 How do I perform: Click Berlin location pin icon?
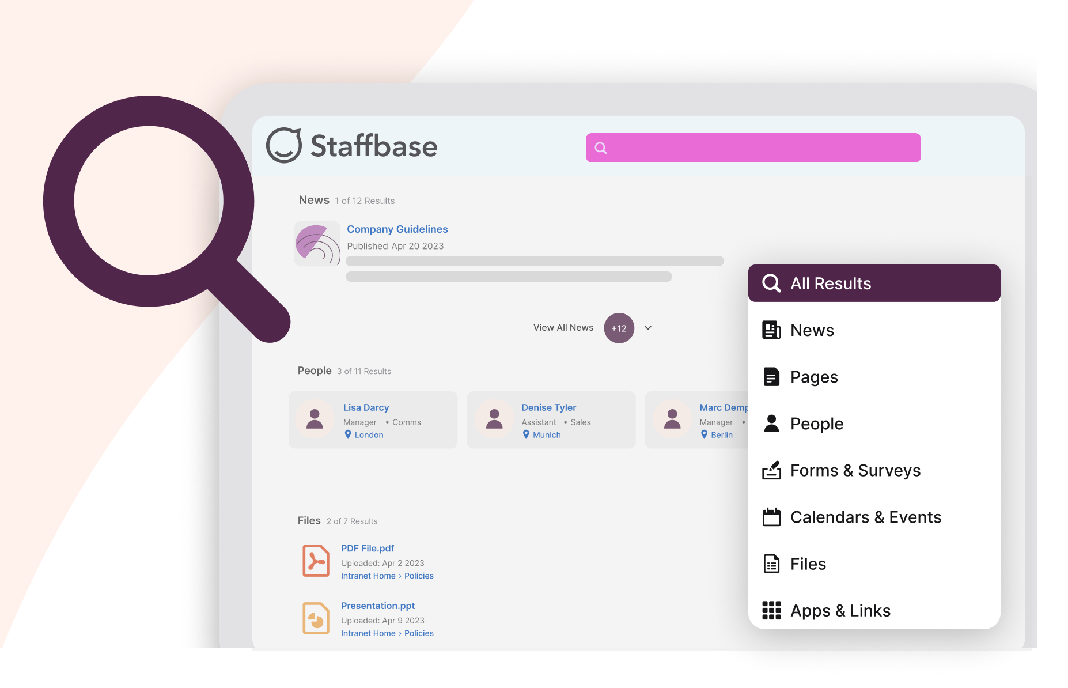click(704, 434)
